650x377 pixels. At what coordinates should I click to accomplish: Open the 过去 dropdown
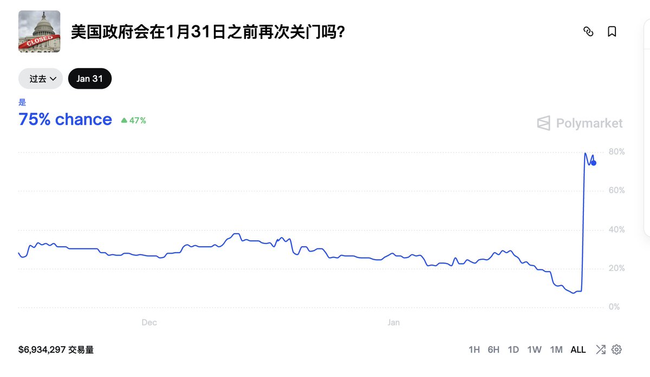pos(41,79)
